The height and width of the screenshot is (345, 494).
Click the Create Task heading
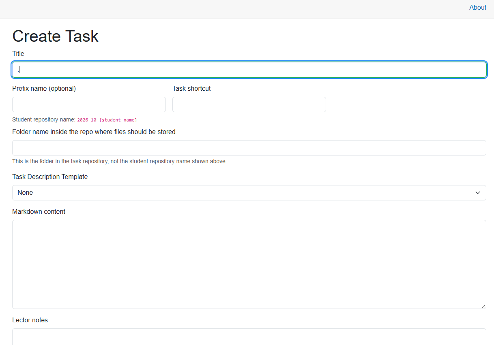[55, 36]
